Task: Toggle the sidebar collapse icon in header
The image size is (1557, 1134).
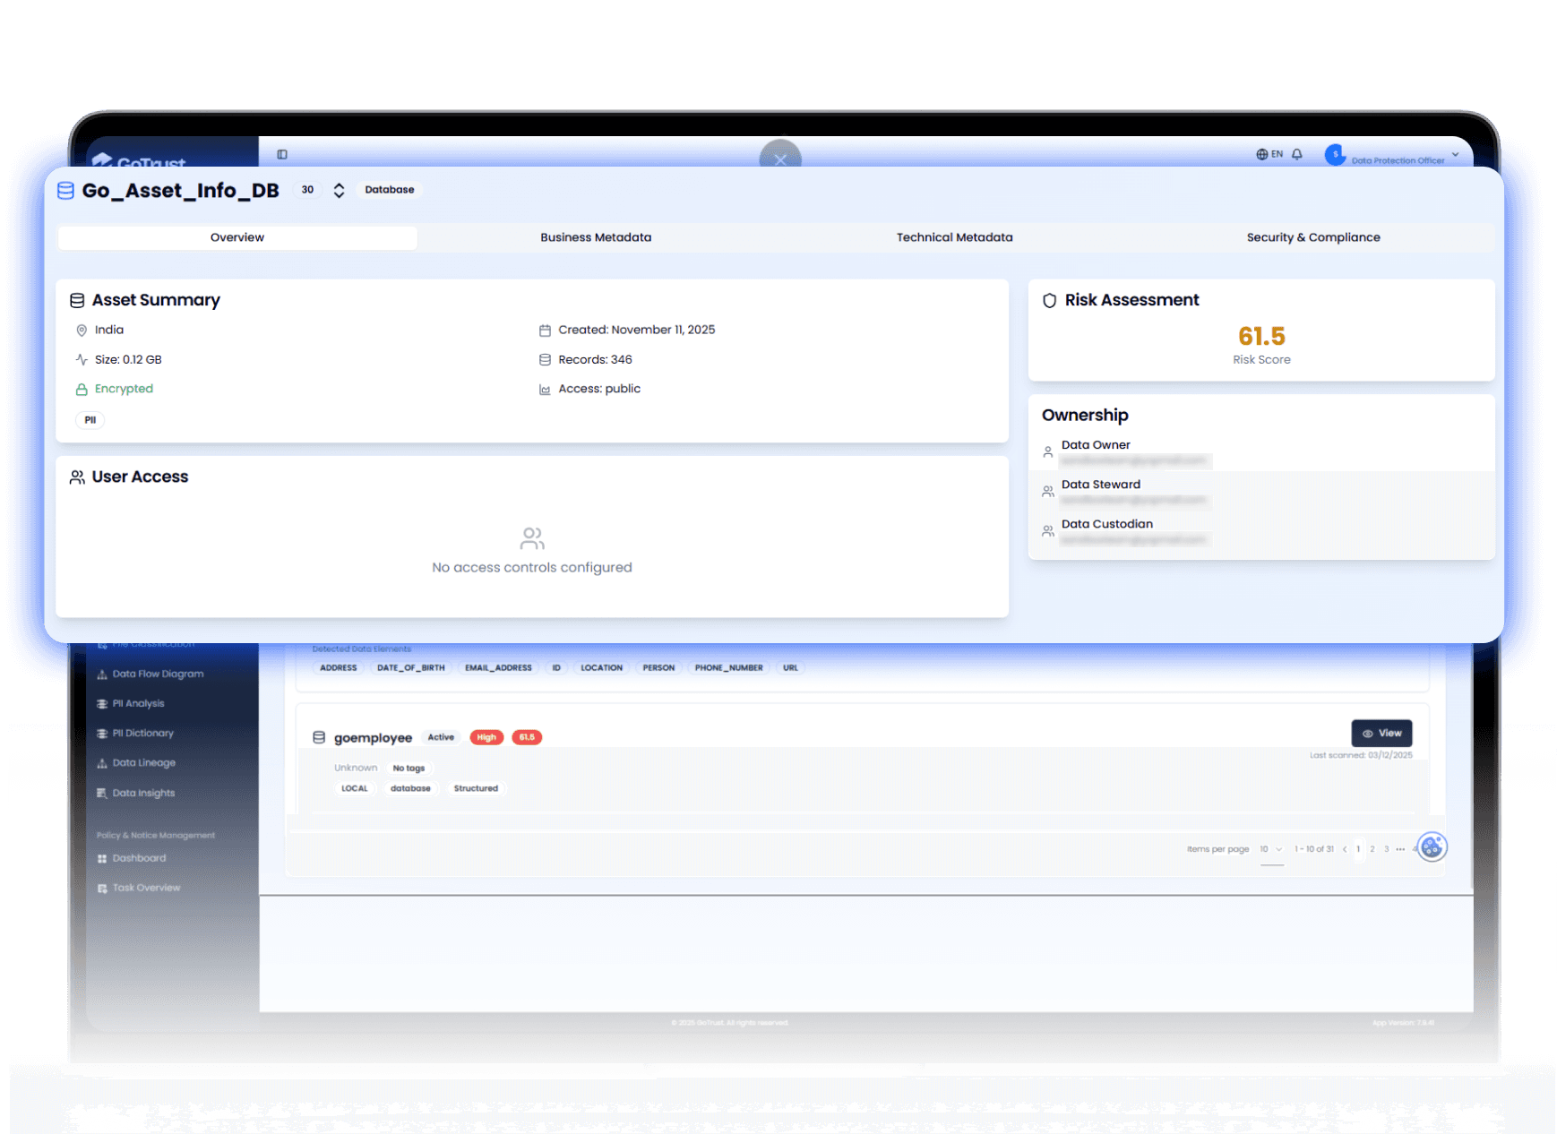Action: 282,154
